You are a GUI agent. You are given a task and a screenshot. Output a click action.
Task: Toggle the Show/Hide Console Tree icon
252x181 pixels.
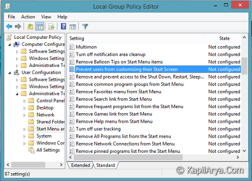[39, 26]
